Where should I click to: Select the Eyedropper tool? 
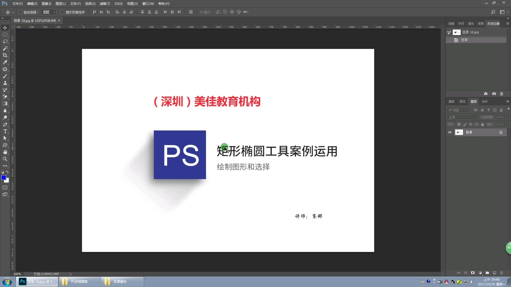[x=5, y=62]
